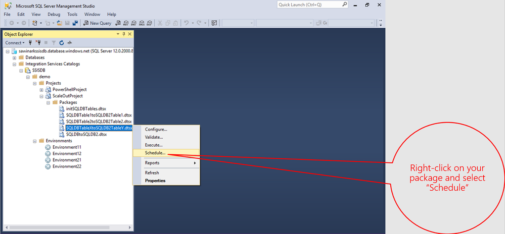Open an XMLA query from toolbar
505x234 pixels.
pos(142,23)
